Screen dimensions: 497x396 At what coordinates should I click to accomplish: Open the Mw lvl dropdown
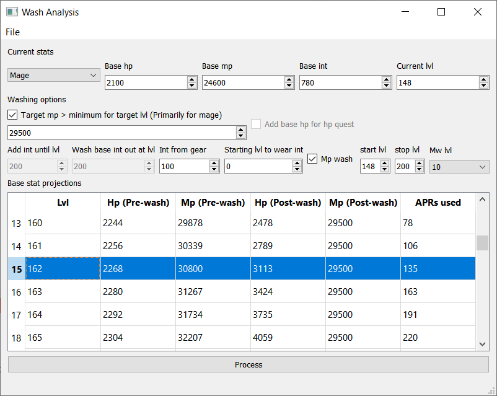(459, 166)
